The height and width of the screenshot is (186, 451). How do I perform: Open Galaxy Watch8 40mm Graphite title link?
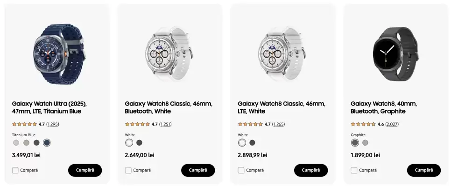click(384, 107)
